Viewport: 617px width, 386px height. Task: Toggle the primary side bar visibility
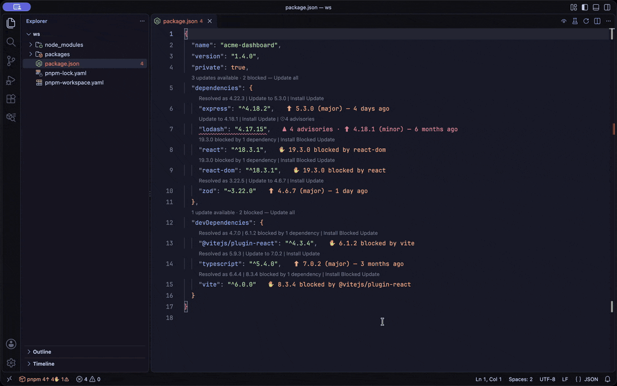[584, 7]
